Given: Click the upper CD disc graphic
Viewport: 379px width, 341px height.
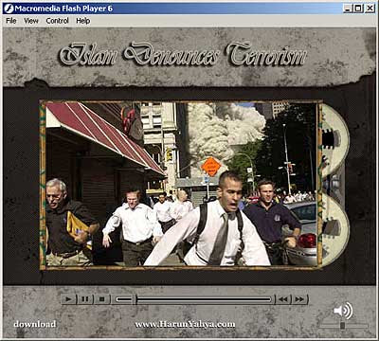Looking at the screenshot, I should (x=335, y=140).
